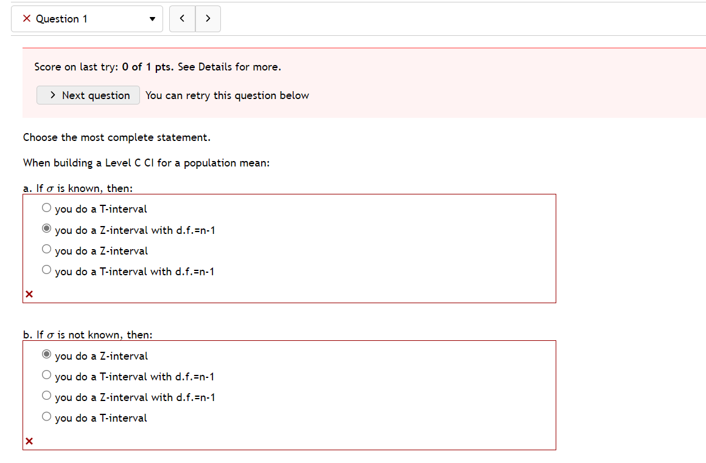
Task: Click the selected Z-interval radio in part a
Action: tap(46, 228)
